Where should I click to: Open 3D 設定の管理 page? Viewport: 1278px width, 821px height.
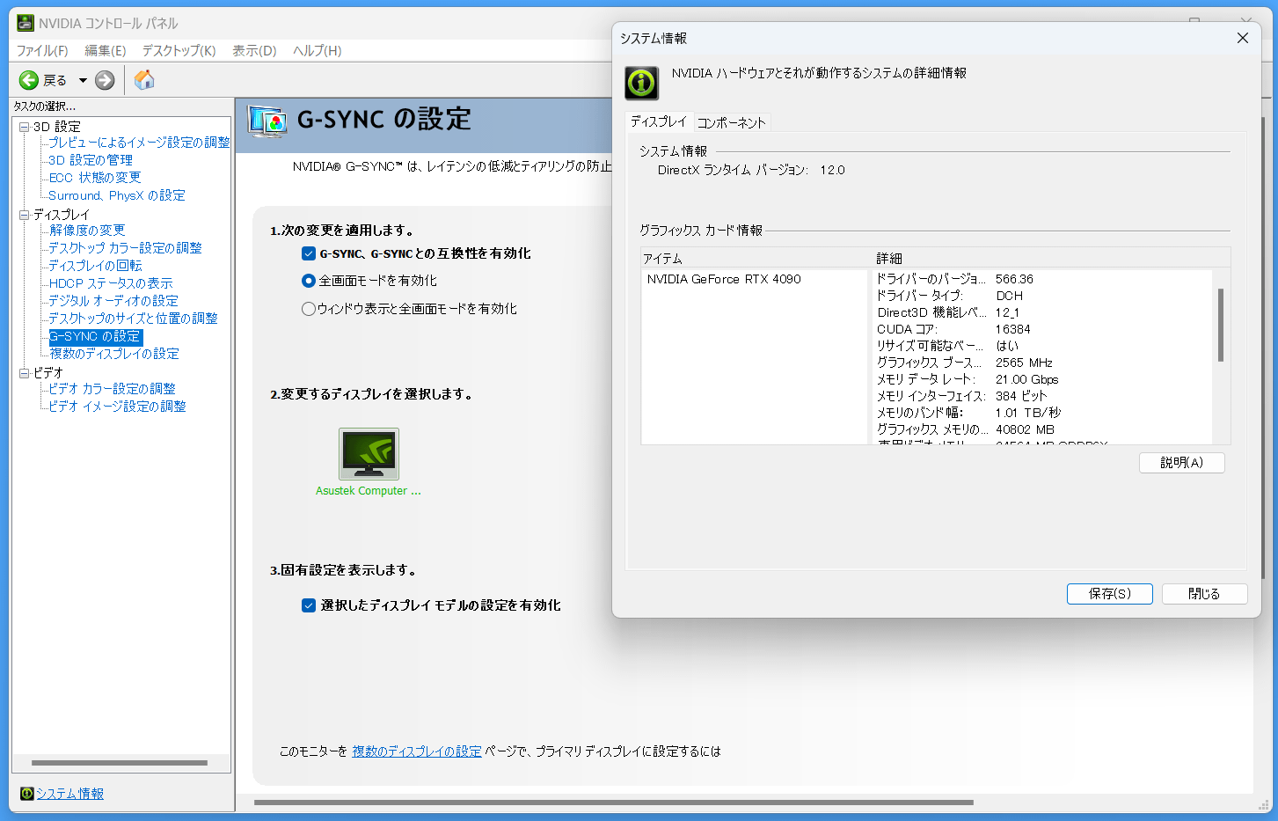[91, 160]
